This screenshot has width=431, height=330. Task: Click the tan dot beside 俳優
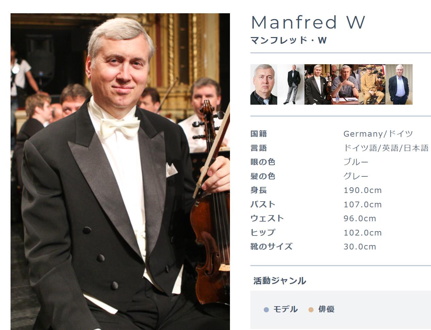311,310
